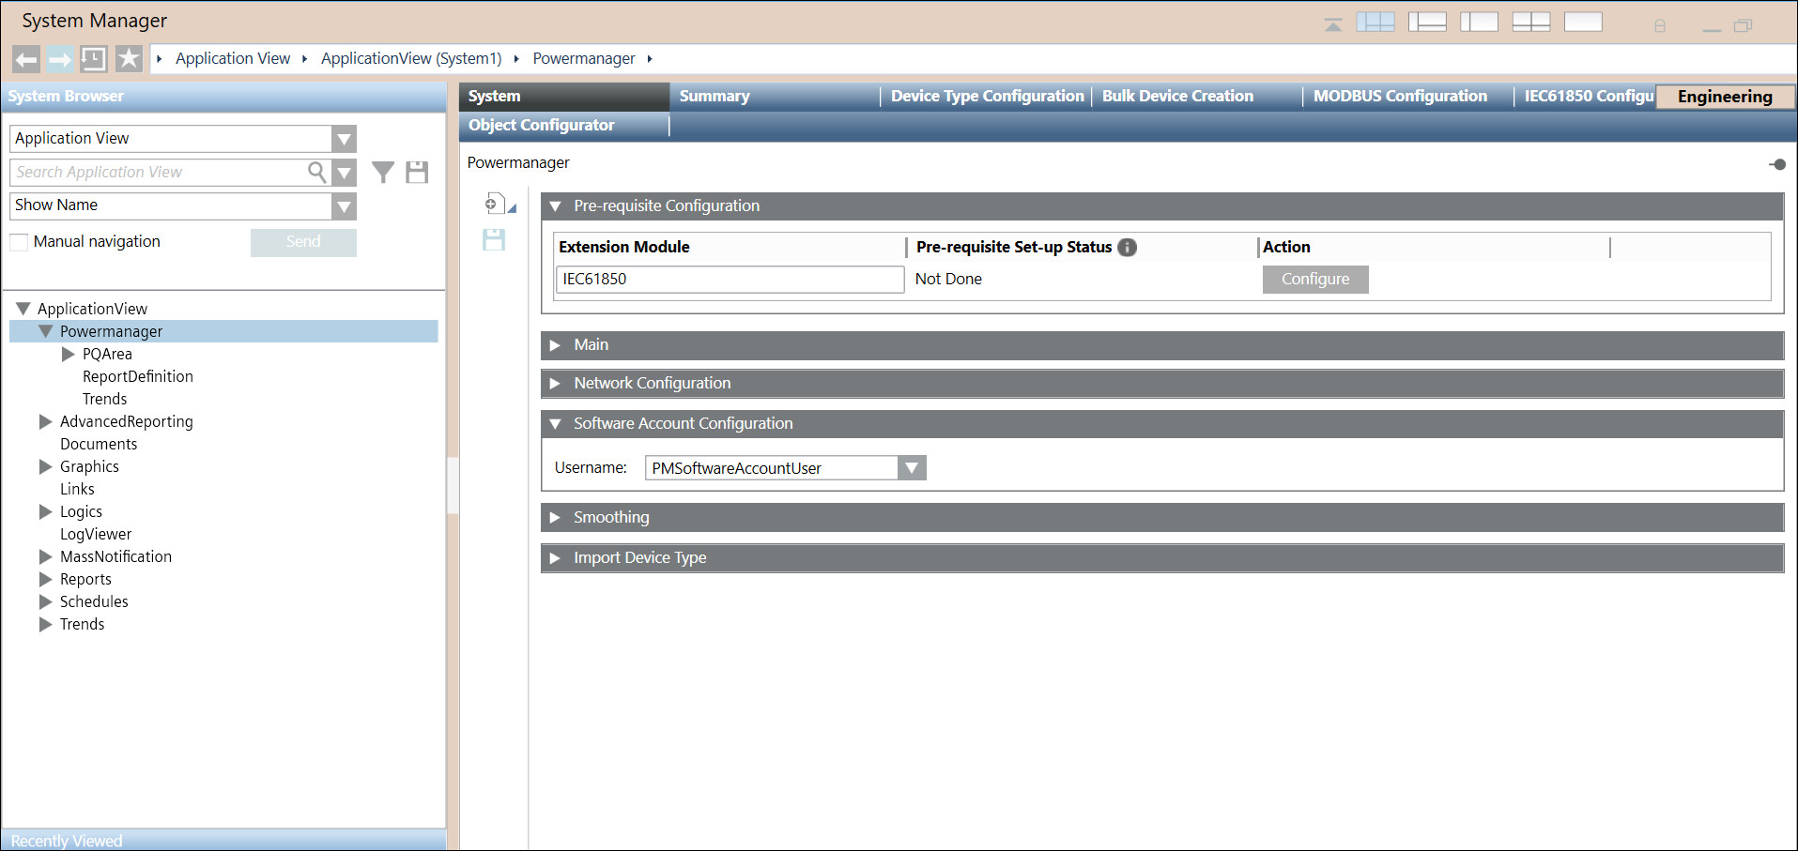Expand the PQArea tree node
This screenshot has height=851, width=1798.
[68, 355]
